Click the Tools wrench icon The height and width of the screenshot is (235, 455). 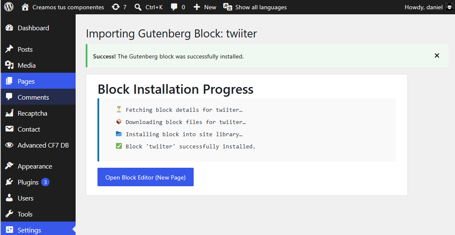coord(9,214)
